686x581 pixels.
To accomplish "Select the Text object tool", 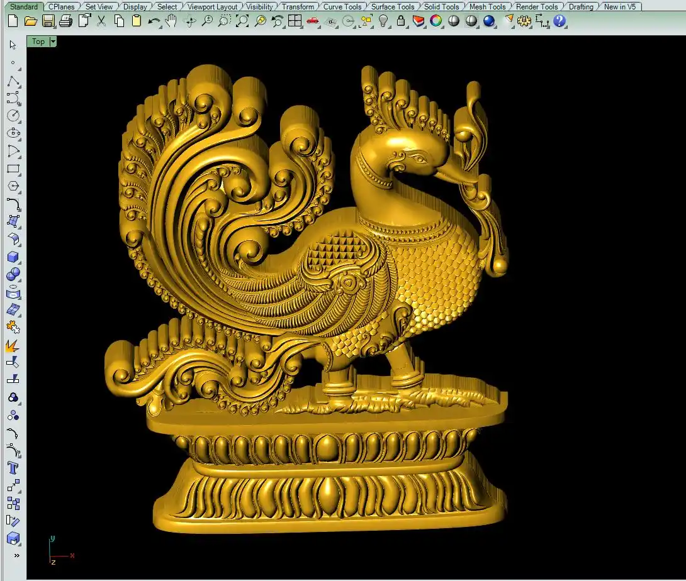I will click(13, 468).
